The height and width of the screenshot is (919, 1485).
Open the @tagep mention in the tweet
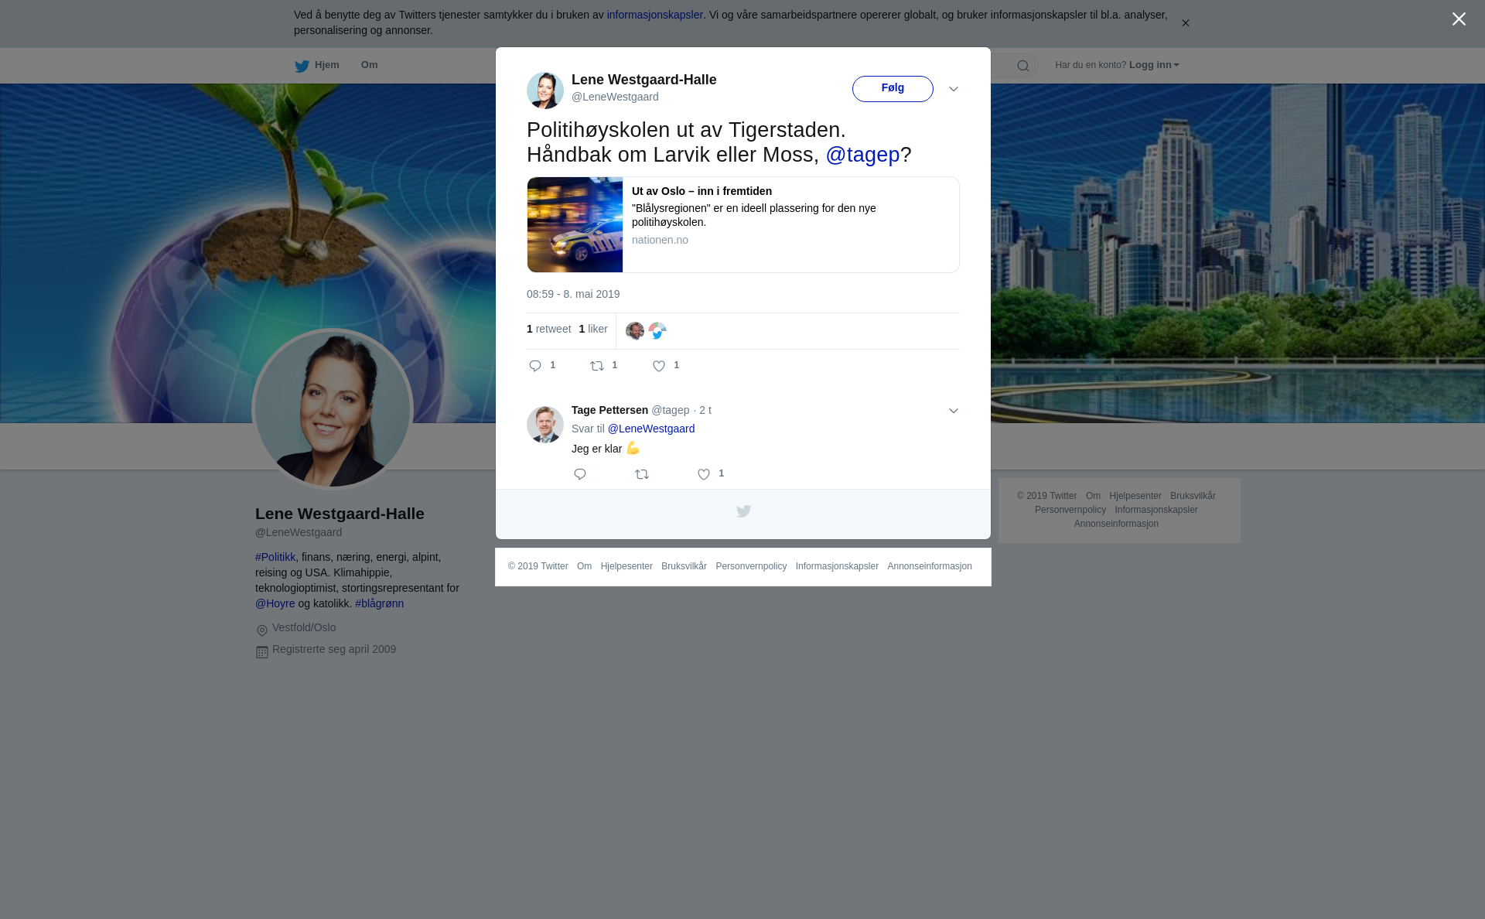[862, 155]
